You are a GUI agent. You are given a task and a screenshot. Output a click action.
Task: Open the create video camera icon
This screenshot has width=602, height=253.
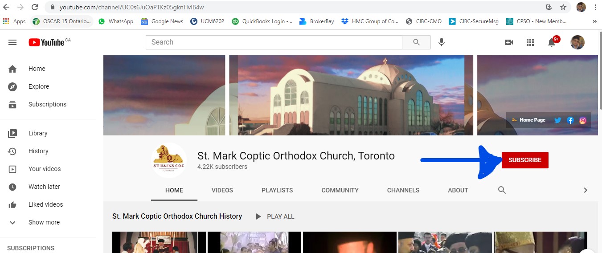point(508,42)
